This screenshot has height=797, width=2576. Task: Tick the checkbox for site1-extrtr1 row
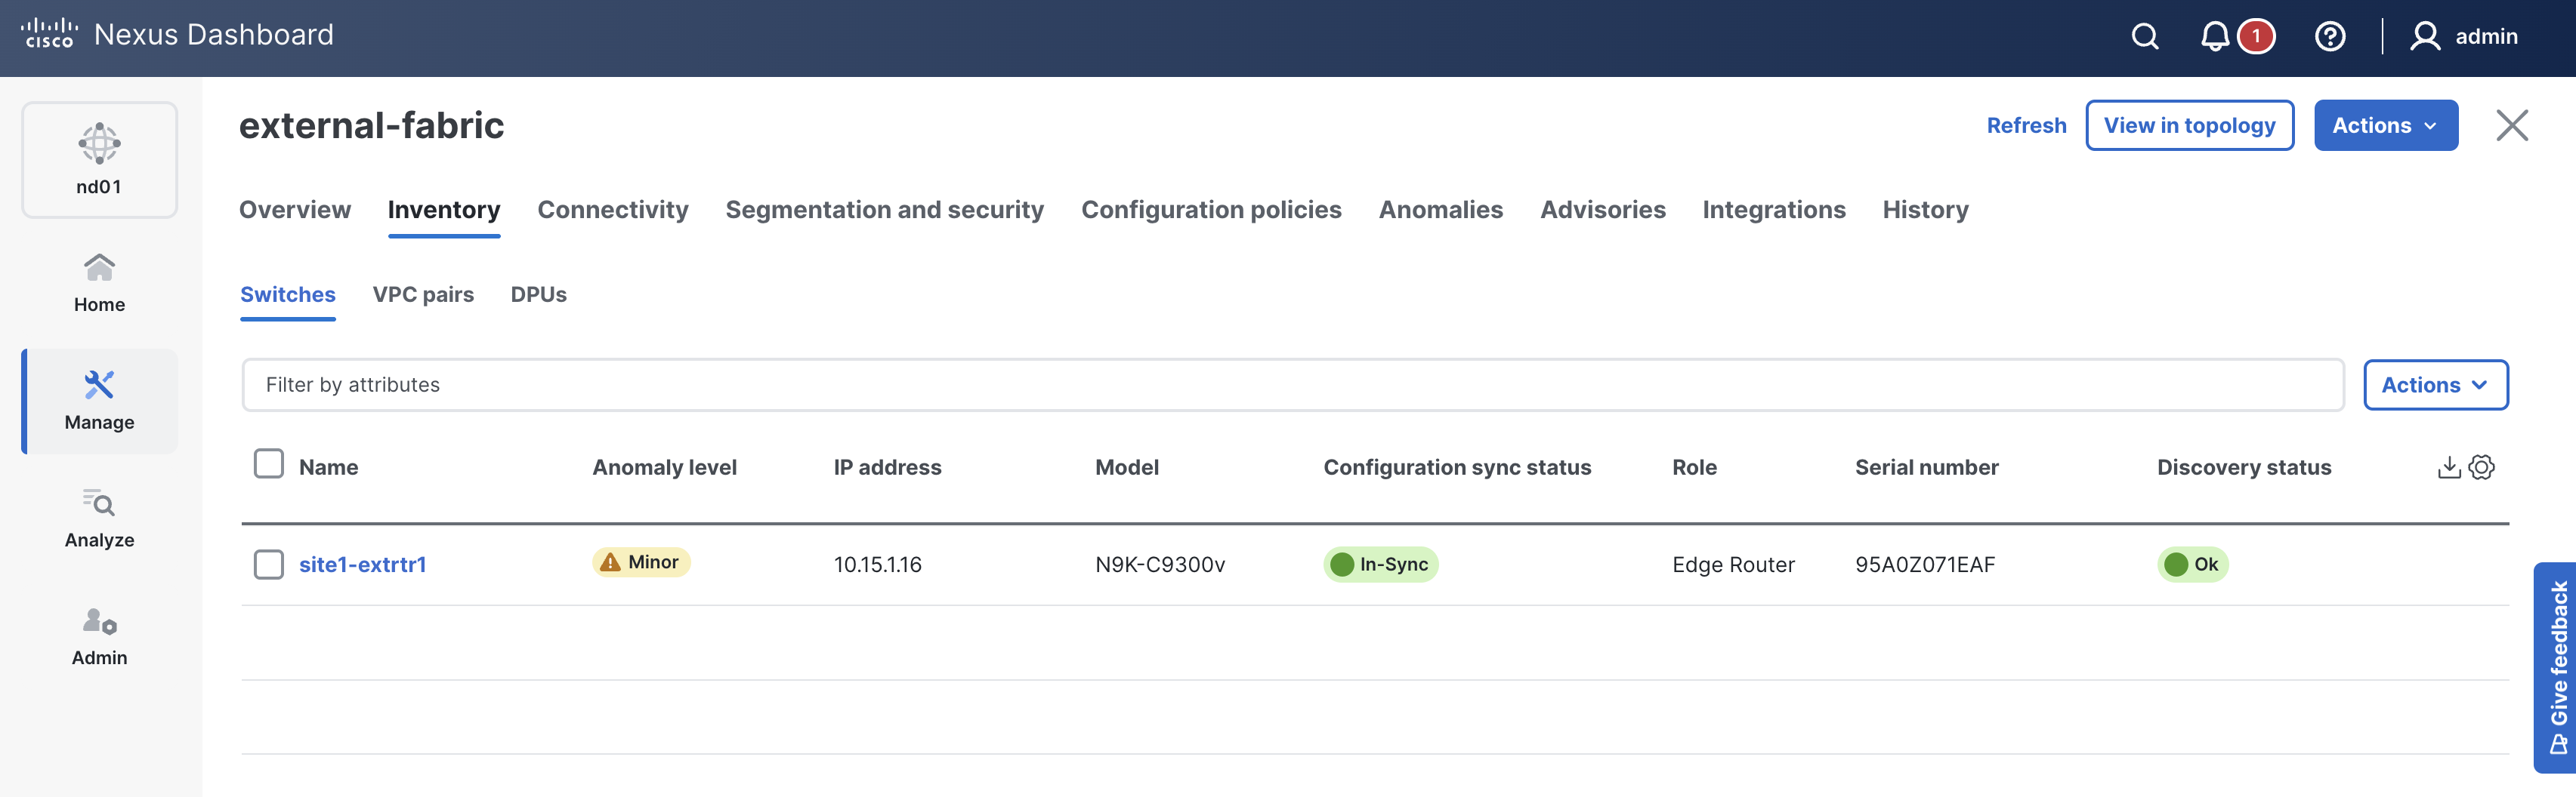point(269,565)
